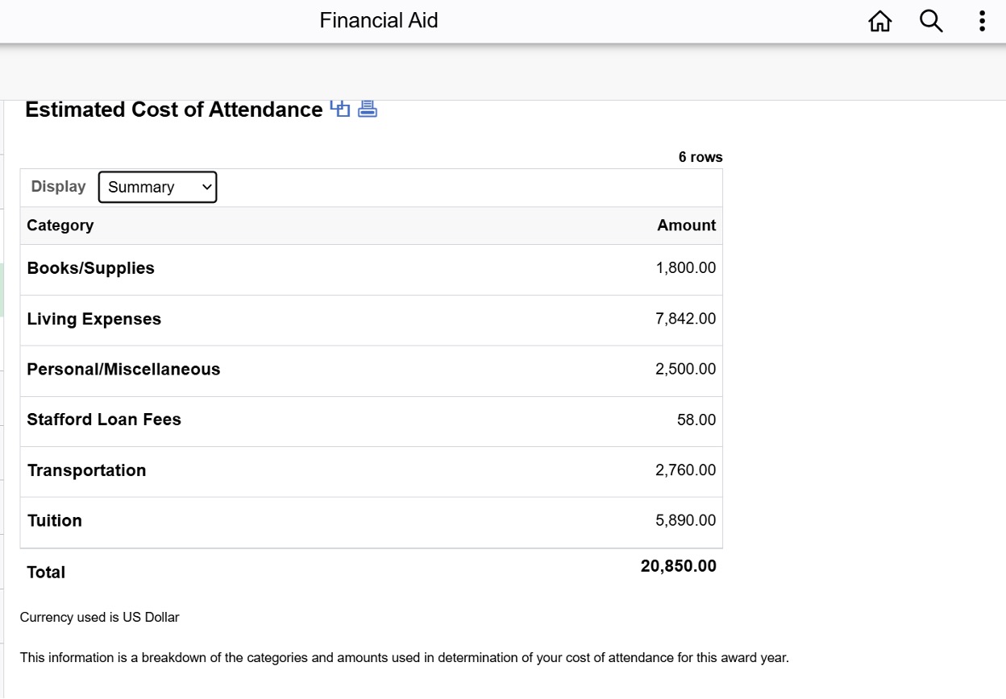Screen dimensions: 1006x699
Task: Select the Books/Supplies row
Action: tap(372, 269)
